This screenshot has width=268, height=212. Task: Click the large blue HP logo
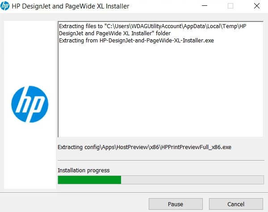tap(30, 104)
